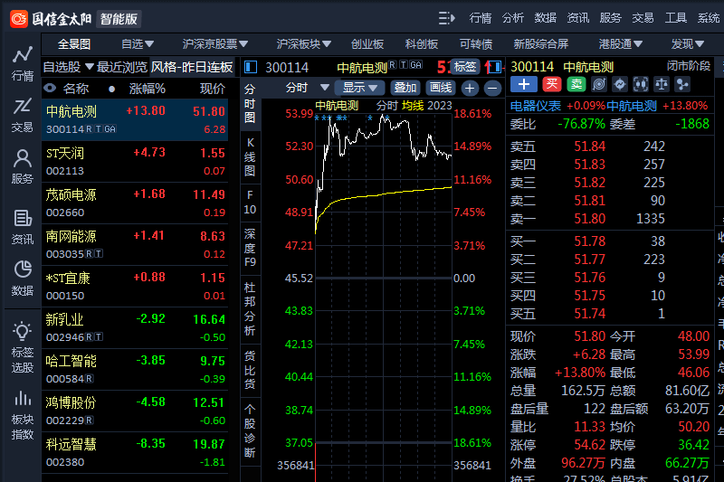This screenshot has width=724, height=482.
Task: Select the 茂硕电源 watchlist row
Action: click(135, 203)
